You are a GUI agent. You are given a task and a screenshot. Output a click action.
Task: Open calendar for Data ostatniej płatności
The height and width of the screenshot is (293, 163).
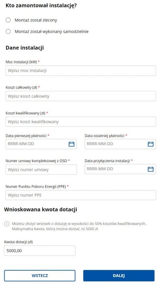coord(151,144)
